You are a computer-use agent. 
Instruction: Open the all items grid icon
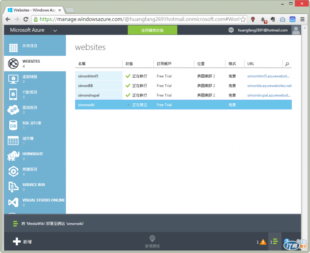pos(13,48)
